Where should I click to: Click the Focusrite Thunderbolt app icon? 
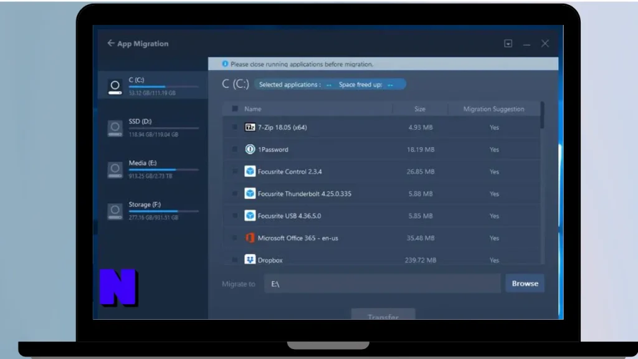(x=250, y=193)
